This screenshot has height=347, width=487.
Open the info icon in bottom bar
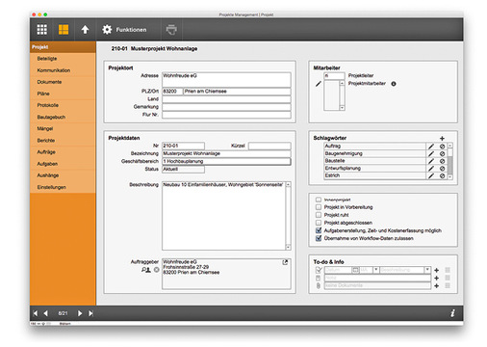pyautogui.click(x=452, y=313)
